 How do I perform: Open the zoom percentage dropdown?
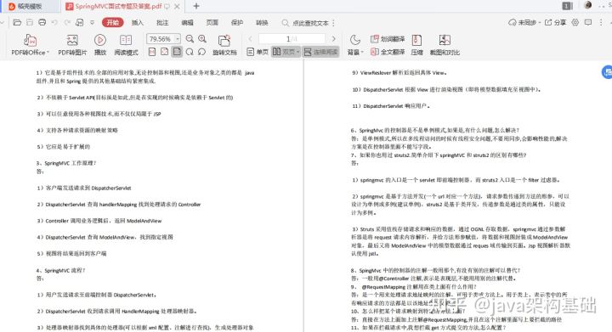tap(178, 39)
